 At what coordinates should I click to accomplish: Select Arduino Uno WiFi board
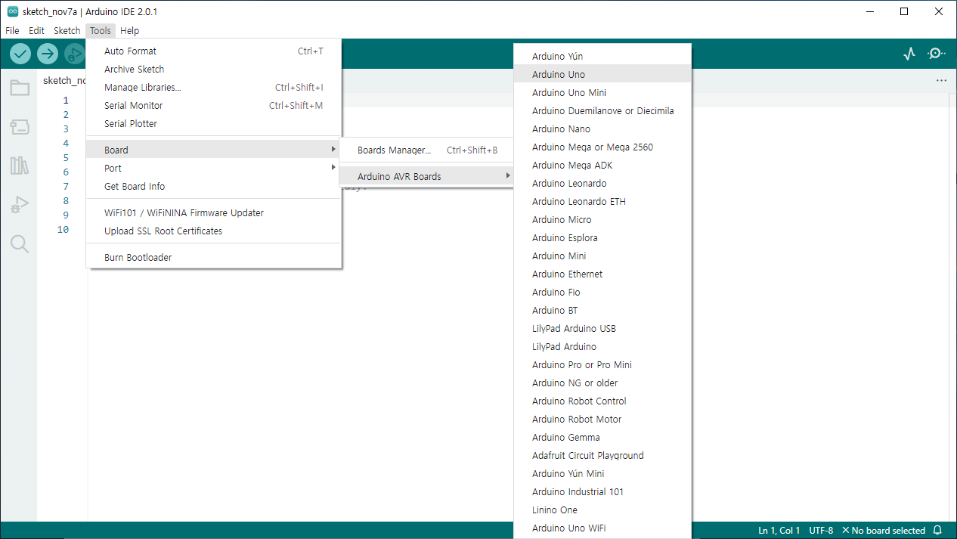coord(602,528)
